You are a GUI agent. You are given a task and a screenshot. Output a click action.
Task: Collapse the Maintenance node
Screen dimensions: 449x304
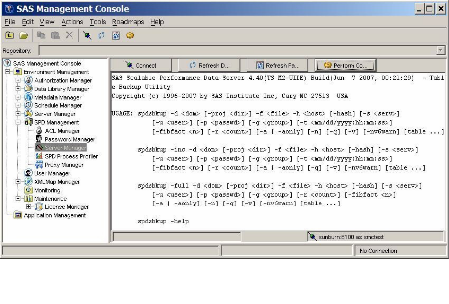pyautogui.click(x=18, y=199)
